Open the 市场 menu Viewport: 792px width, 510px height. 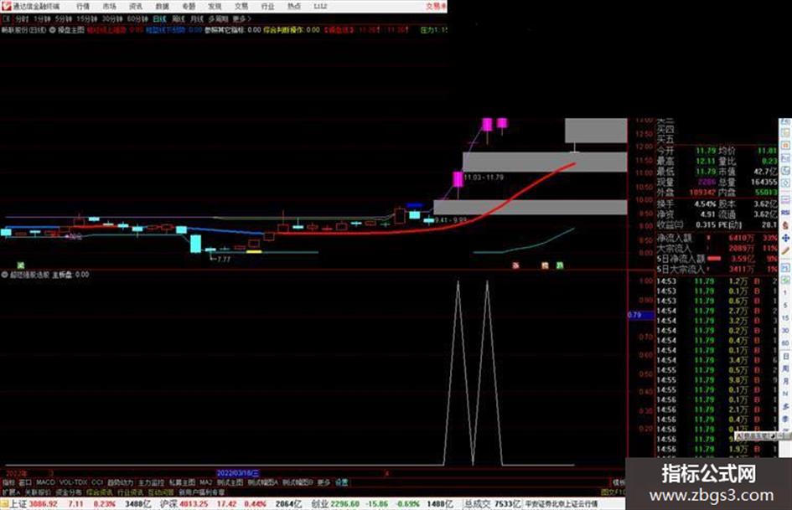(109, 6)
